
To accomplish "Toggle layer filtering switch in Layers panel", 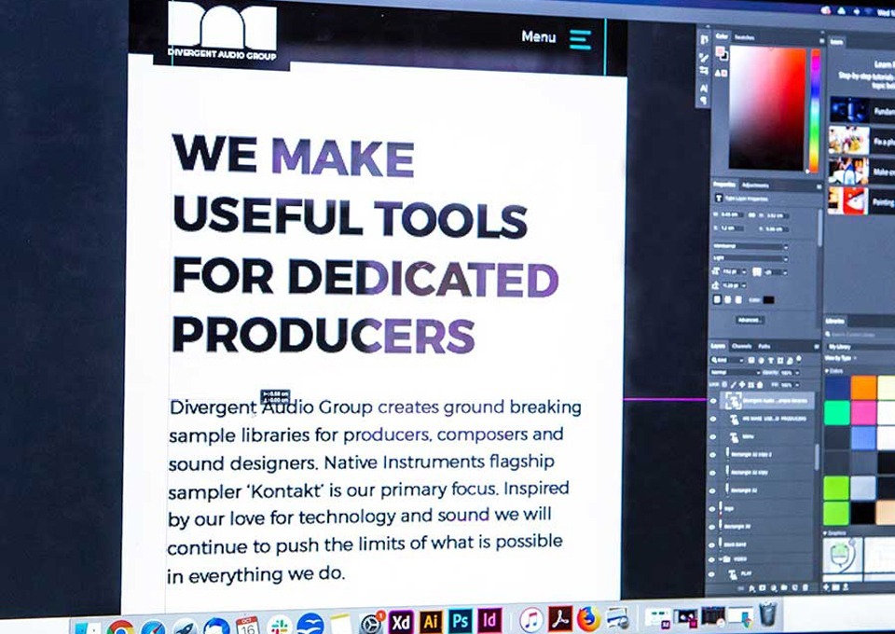I will pos(799,359).
